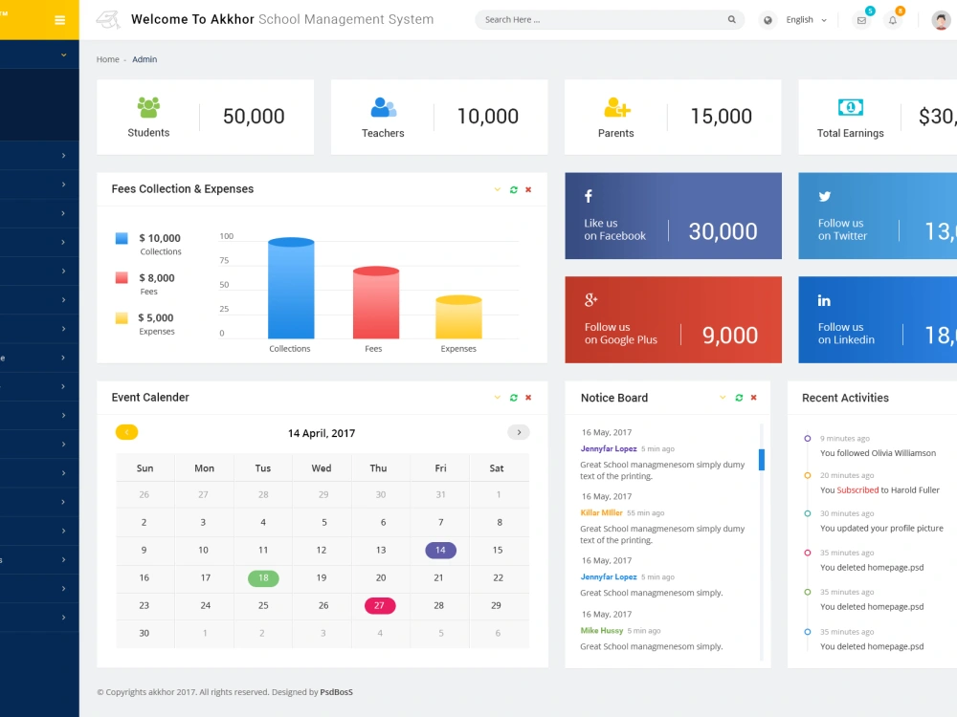
Task: Collapse the Event Calender panel
Action: [x=498, y=398]
